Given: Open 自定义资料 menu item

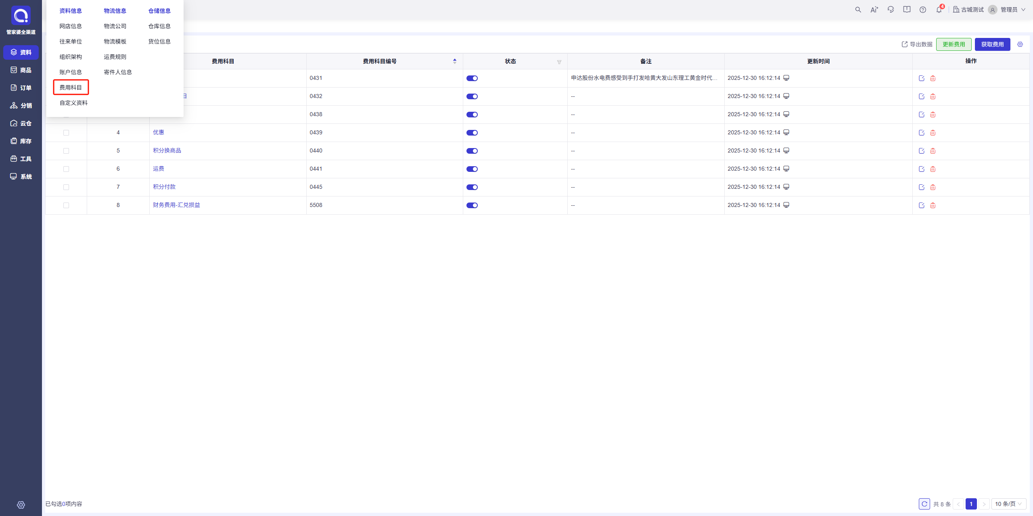Looking at the screenshot, I should 73,103.
